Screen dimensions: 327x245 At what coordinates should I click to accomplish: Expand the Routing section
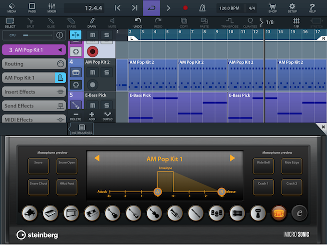point(34,64)
